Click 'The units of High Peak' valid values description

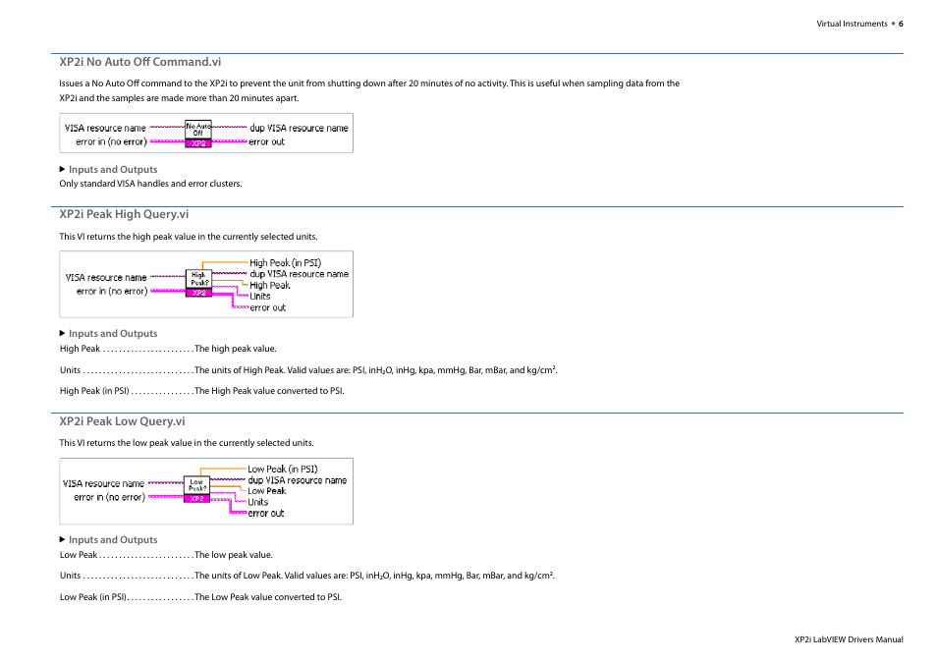(376, 370)
